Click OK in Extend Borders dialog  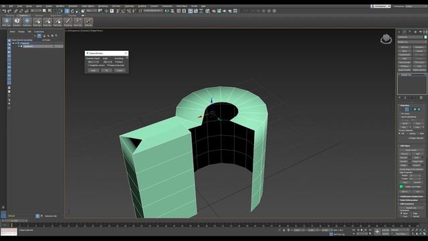(x=106, y=70)
